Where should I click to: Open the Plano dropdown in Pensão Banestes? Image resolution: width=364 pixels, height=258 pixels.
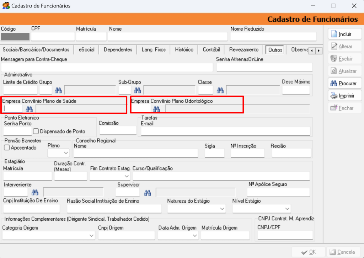(x=66, y=153)
